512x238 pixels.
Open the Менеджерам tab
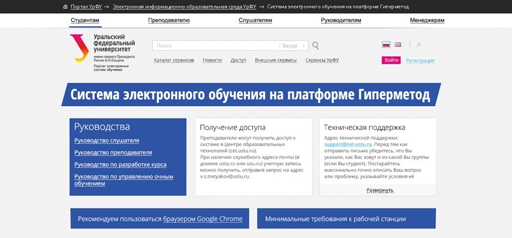pos(427,20)
